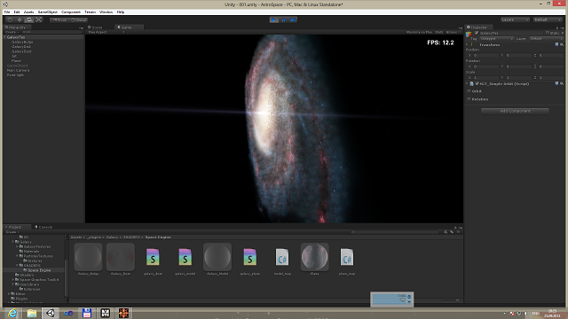Screen dimensions: 568x319
Task: Enable the Orbit checkbox
Action: pyautogui.click(x=469, y=91)
